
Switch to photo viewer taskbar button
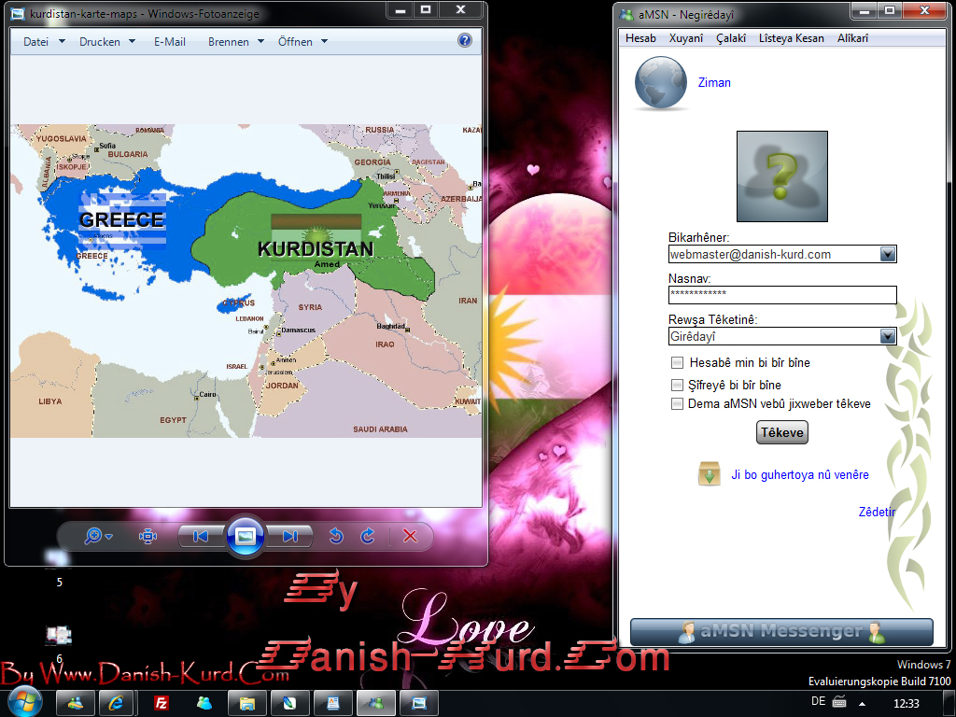[x=419, y=704]
